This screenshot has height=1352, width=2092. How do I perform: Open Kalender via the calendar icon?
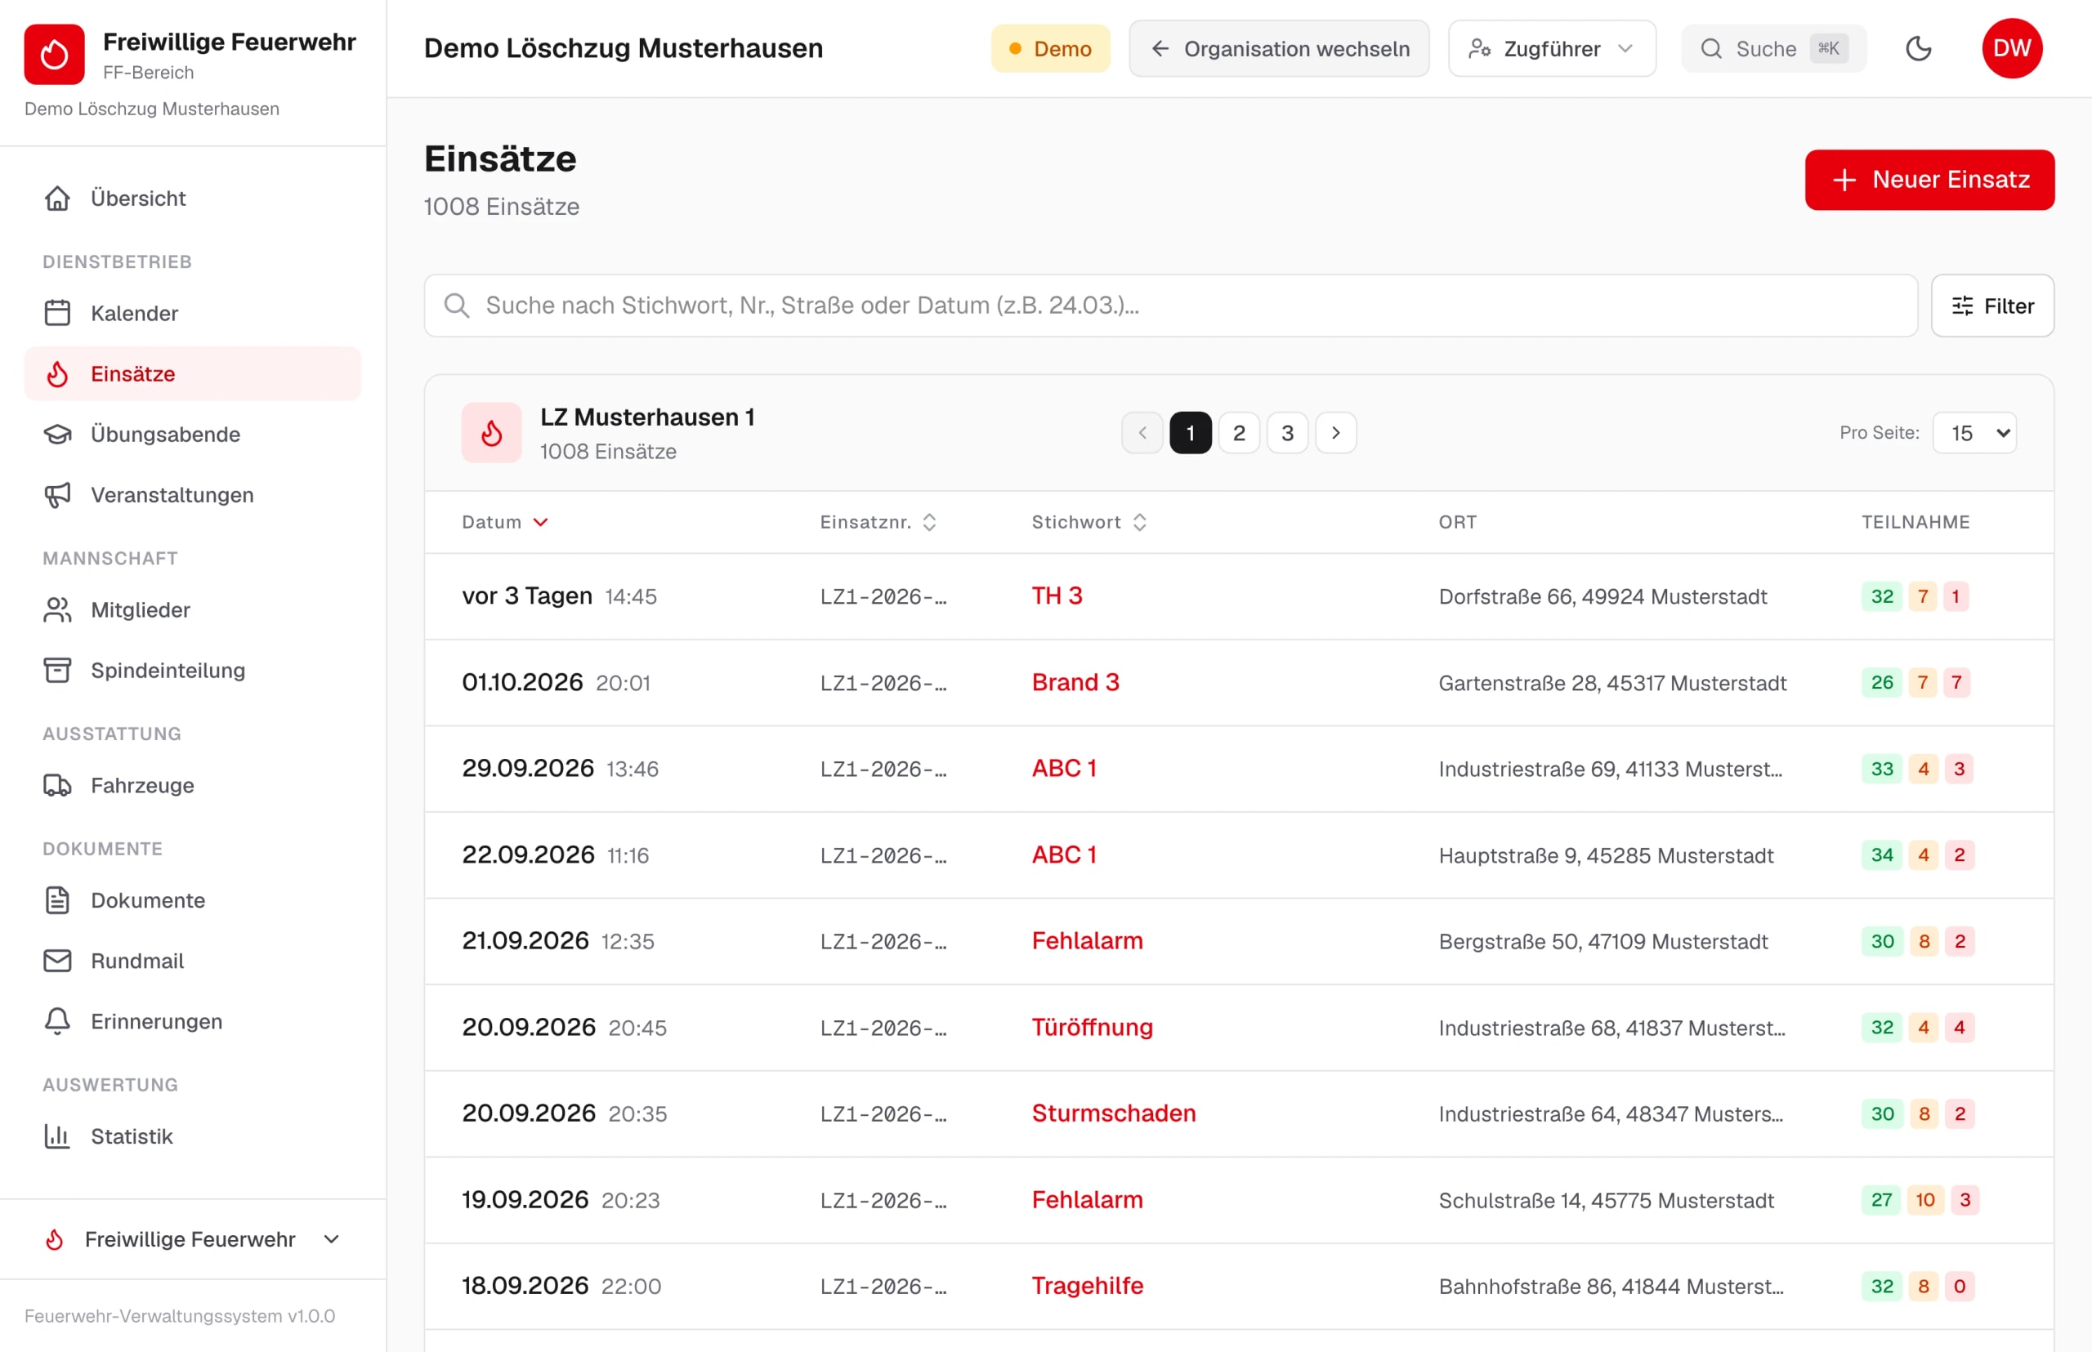pyautogui.click(x=58, y=314)
